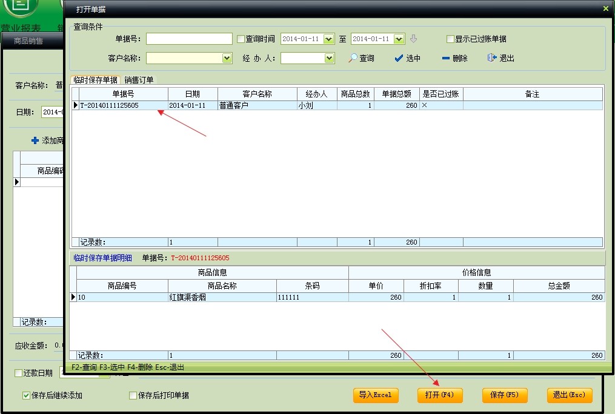The image size is (615, 414).
Task: Open the start date dropdown
Action: [328, 39]
